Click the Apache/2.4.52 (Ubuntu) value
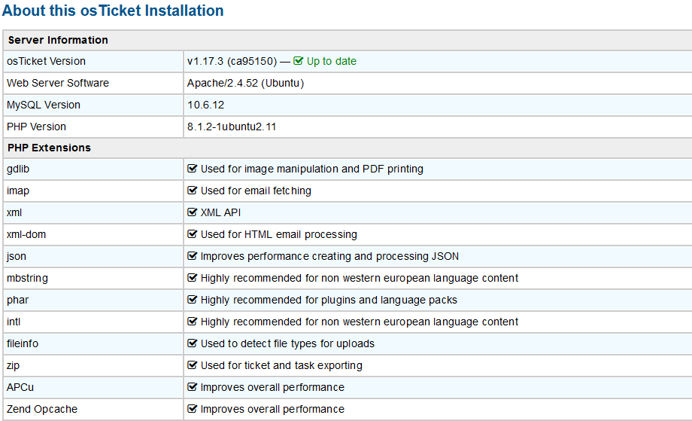 pyautogui.click(x=245, y=83)
